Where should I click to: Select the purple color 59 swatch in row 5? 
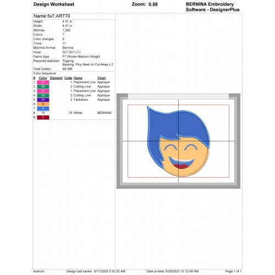tap(43, 100)
